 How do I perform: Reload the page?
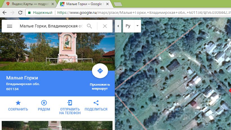pos(20,12)
